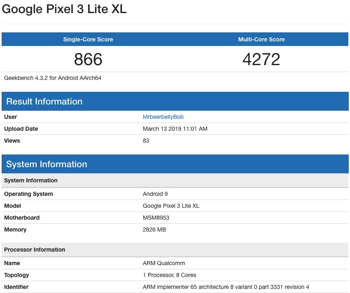The height and width of the screenshot is (293, 350).
Task: Click the Model row label
Action: point(13,206)
